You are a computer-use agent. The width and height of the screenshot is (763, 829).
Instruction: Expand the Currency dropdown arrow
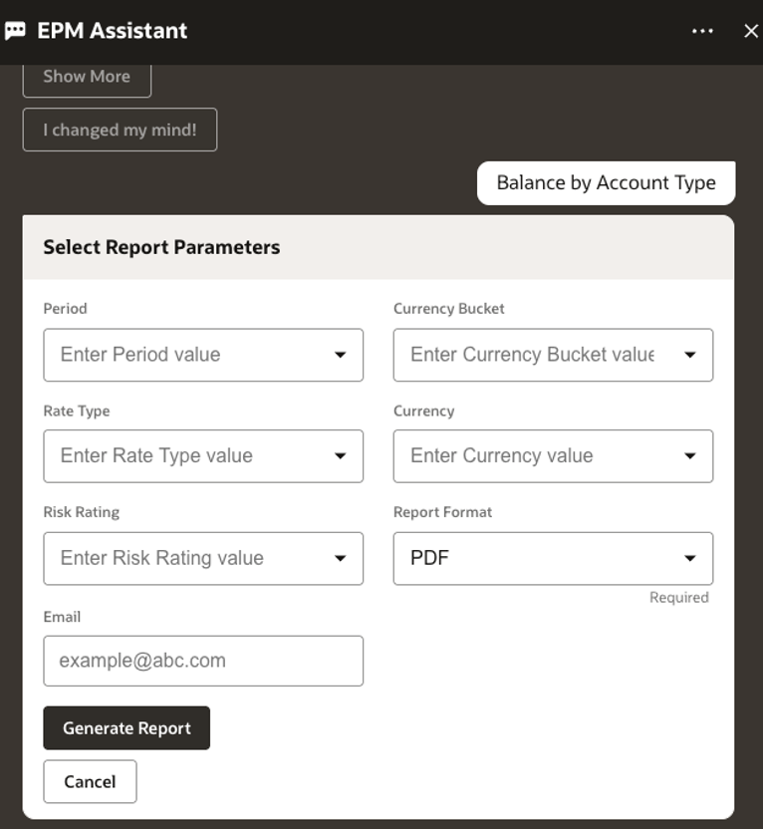click(691, 456)
